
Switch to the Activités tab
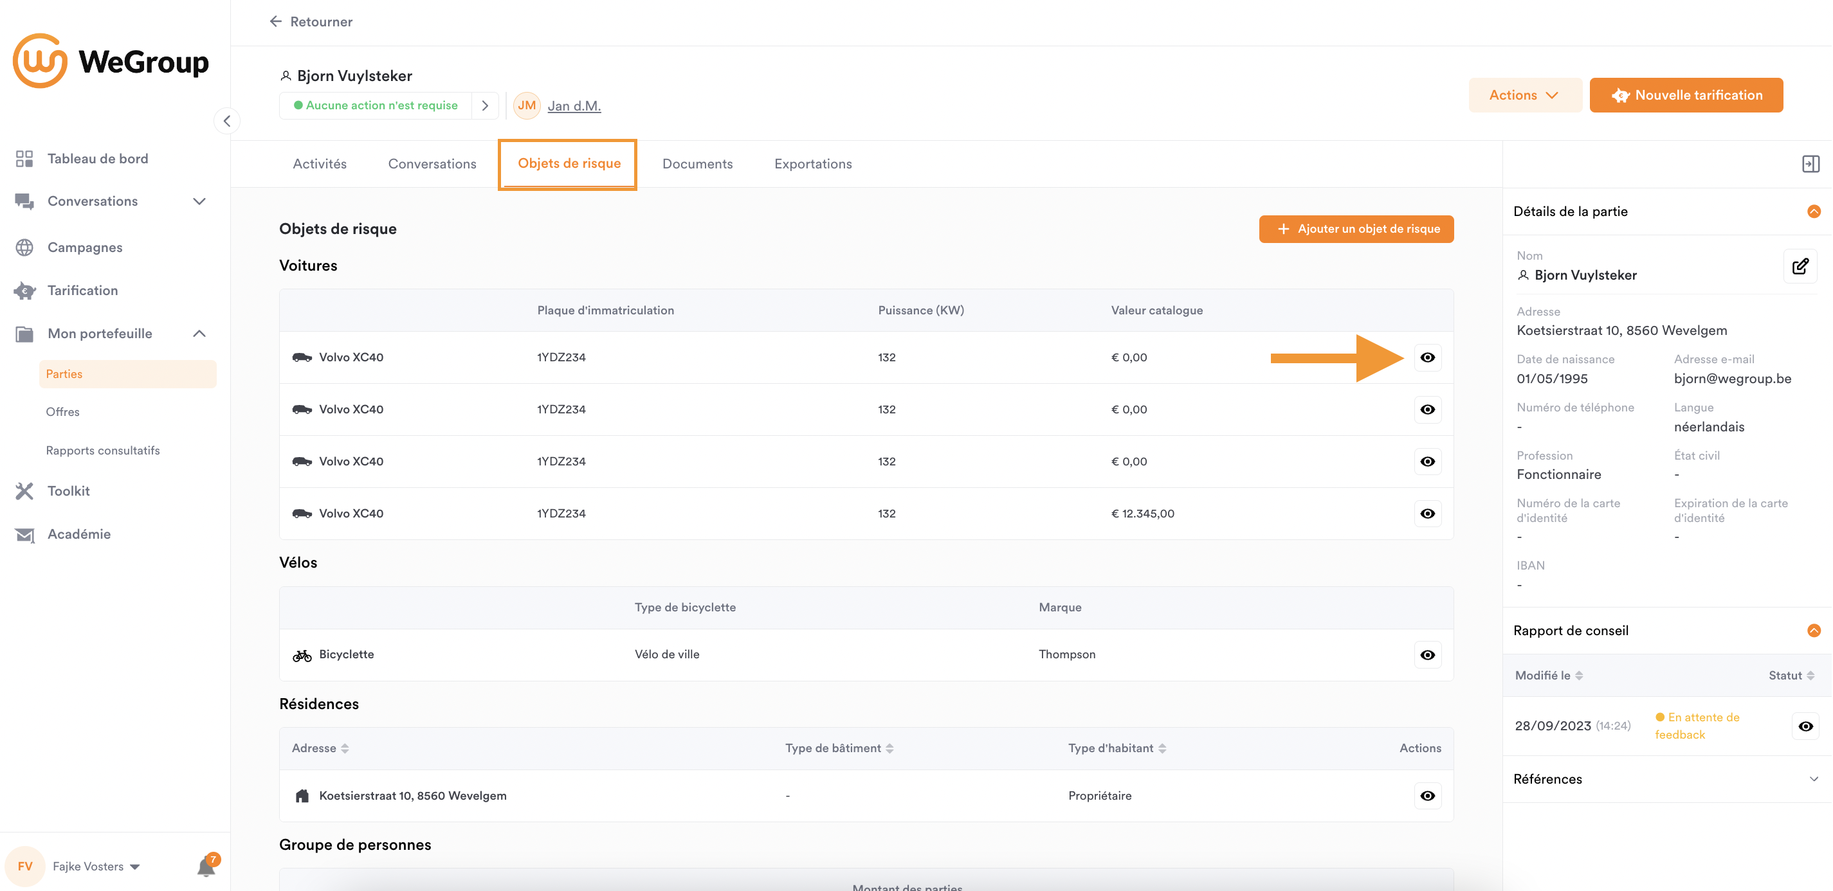(320, 165)
